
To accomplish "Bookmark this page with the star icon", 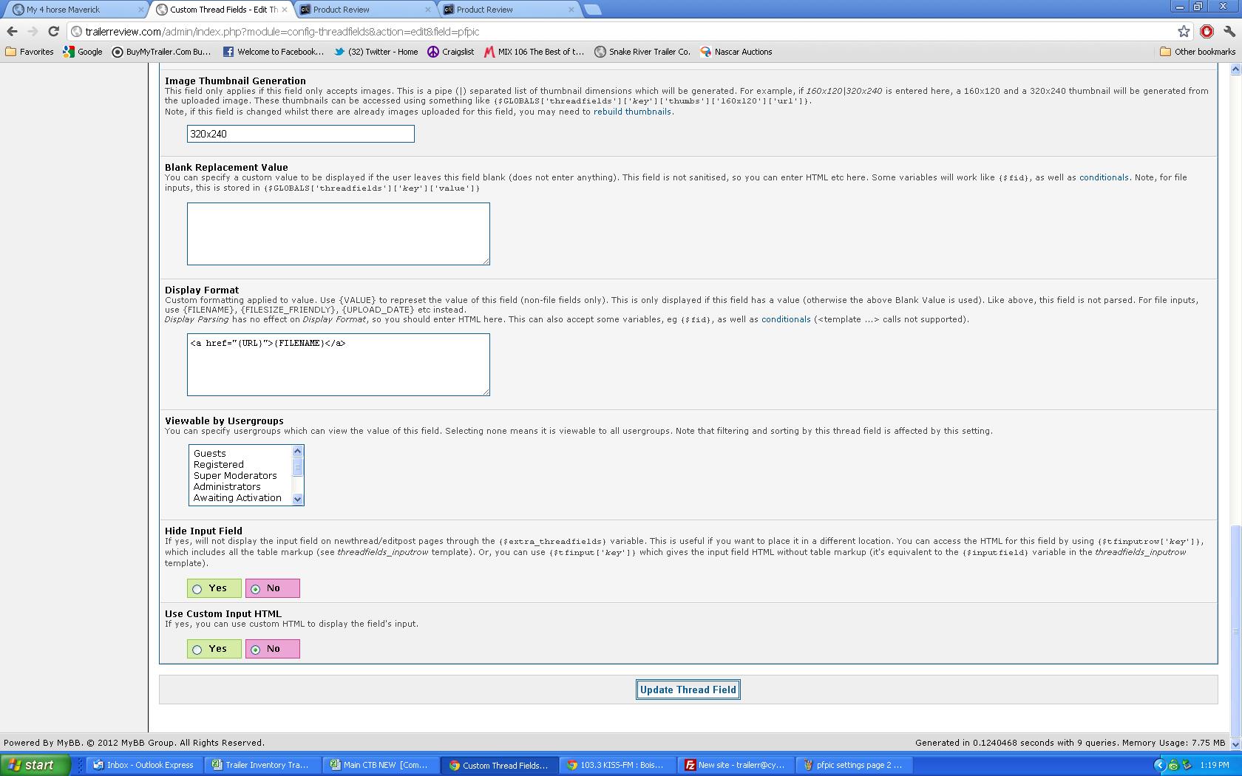I will (x=1184, y=32).
